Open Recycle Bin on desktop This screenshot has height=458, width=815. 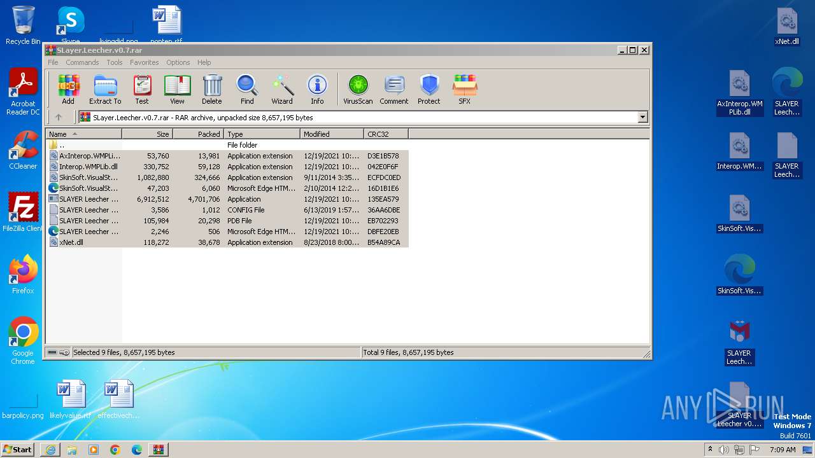[23, 26]
